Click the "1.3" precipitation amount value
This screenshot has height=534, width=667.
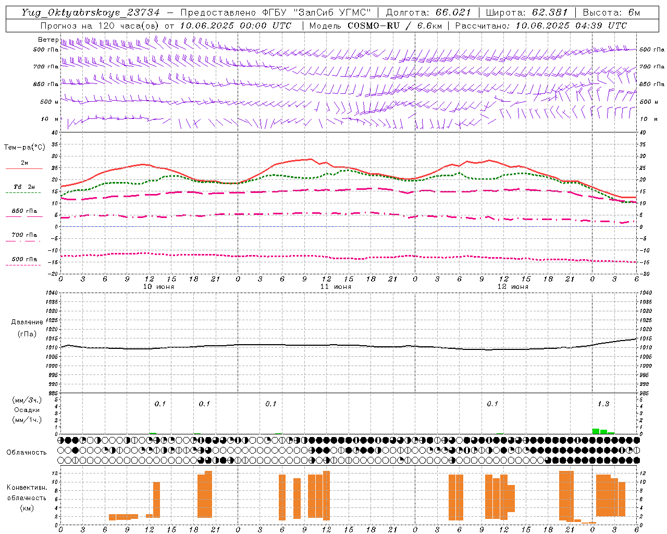603,404
